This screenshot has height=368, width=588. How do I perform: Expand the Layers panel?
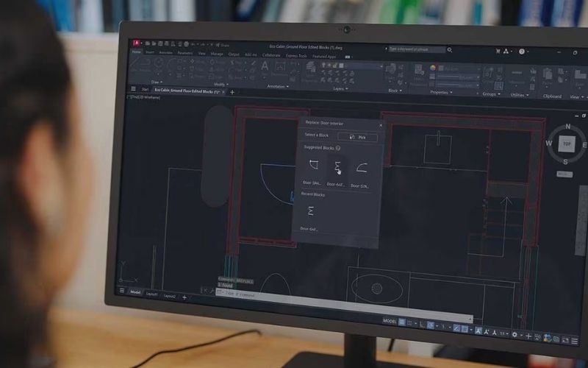(340, 88)
